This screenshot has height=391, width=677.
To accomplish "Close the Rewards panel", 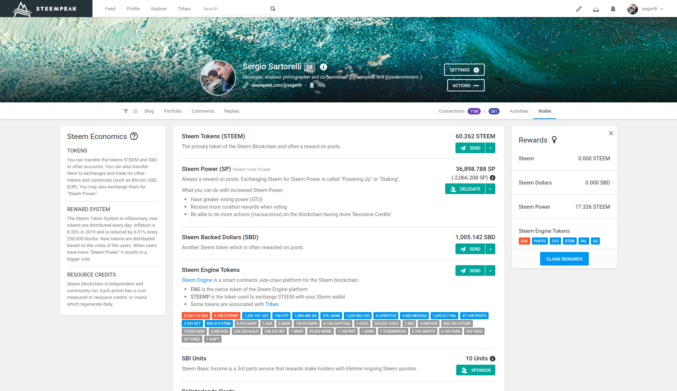I will 611,133.
